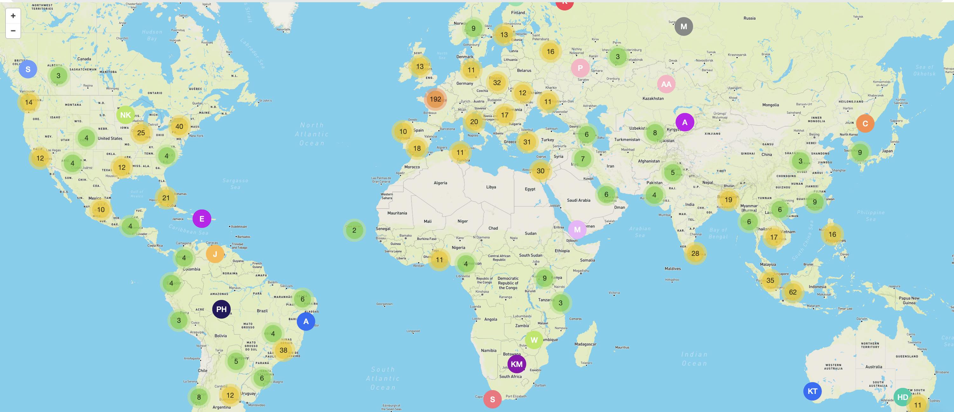The width and height of the screenshot is (954, 412).
Task: Click the PH map pin marker
Action: pyautogui.click(x=221, y=309)
